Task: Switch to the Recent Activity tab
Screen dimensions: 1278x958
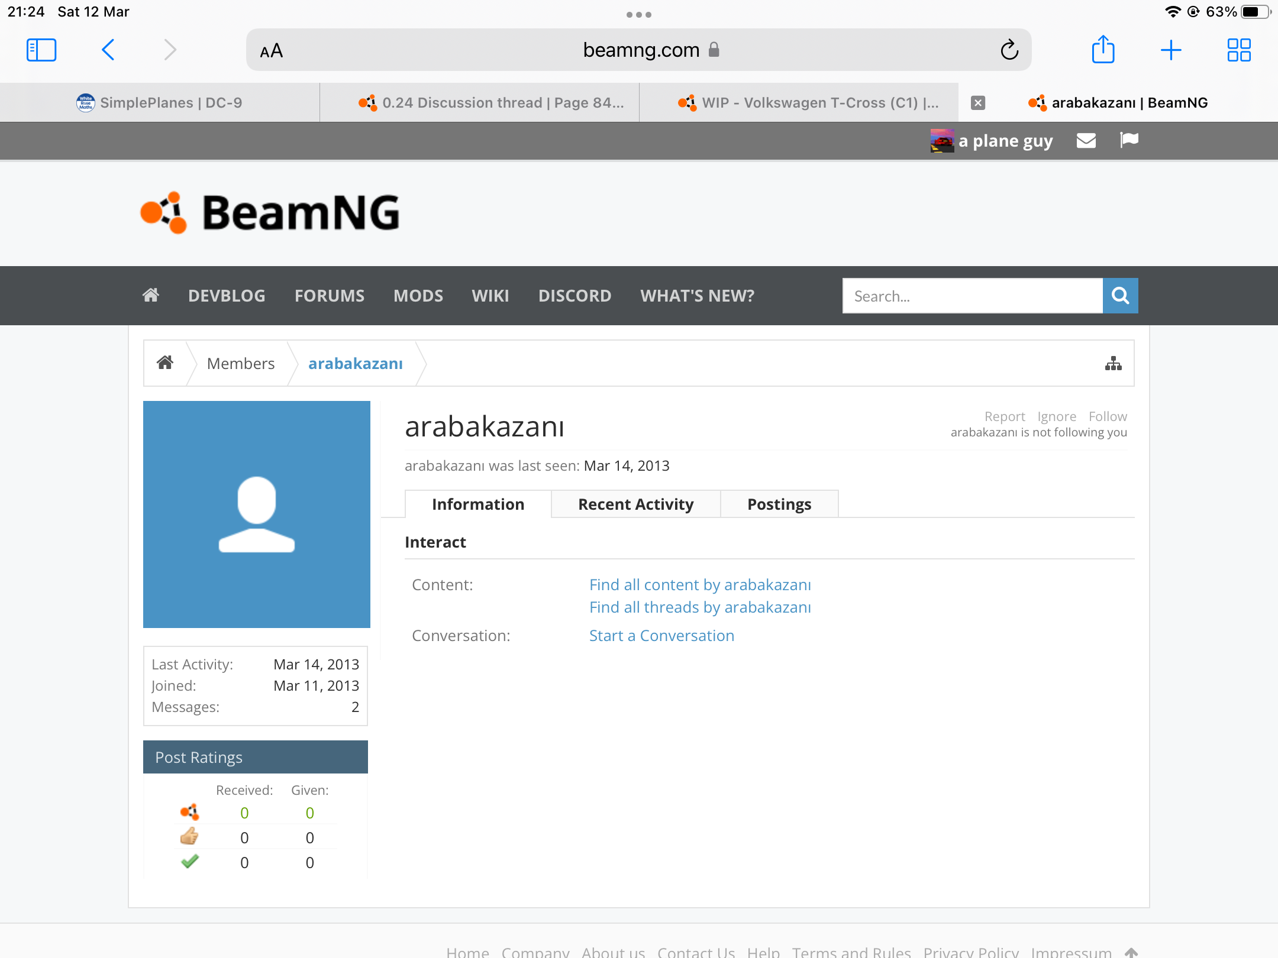Action: (x=636, y=504)
